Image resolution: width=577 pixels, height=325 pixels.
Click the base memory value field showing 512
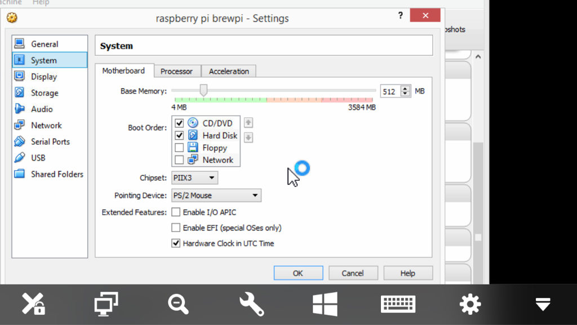click(x=391, y=91)
